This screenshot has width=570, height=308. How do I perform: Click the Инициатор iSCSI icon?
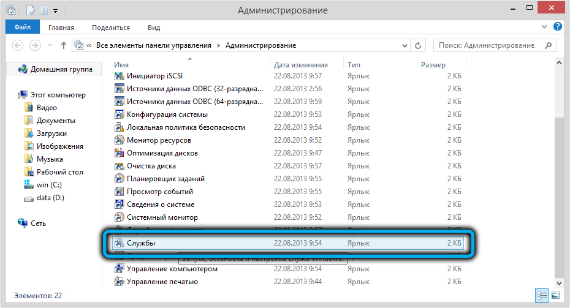point(120,76)
